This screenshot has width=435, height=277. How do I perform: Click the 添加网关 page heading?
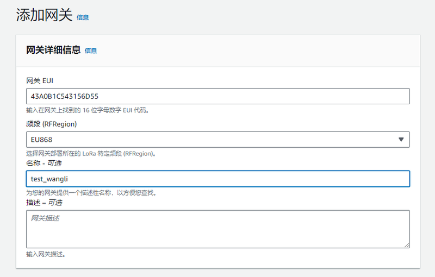[44, 15]
